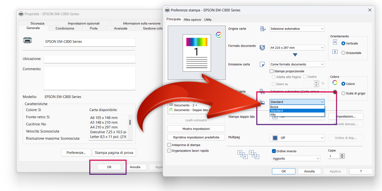Click Stampa pagina di prova button
The image size is (382, 191).
coord(114,153)
